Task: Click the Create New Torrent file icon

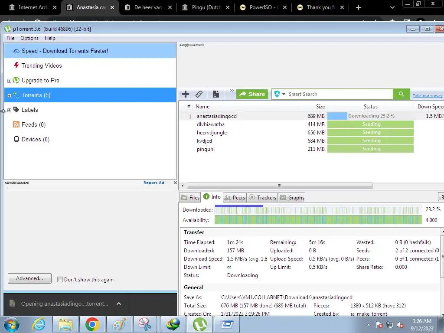Action: point(216,94)
